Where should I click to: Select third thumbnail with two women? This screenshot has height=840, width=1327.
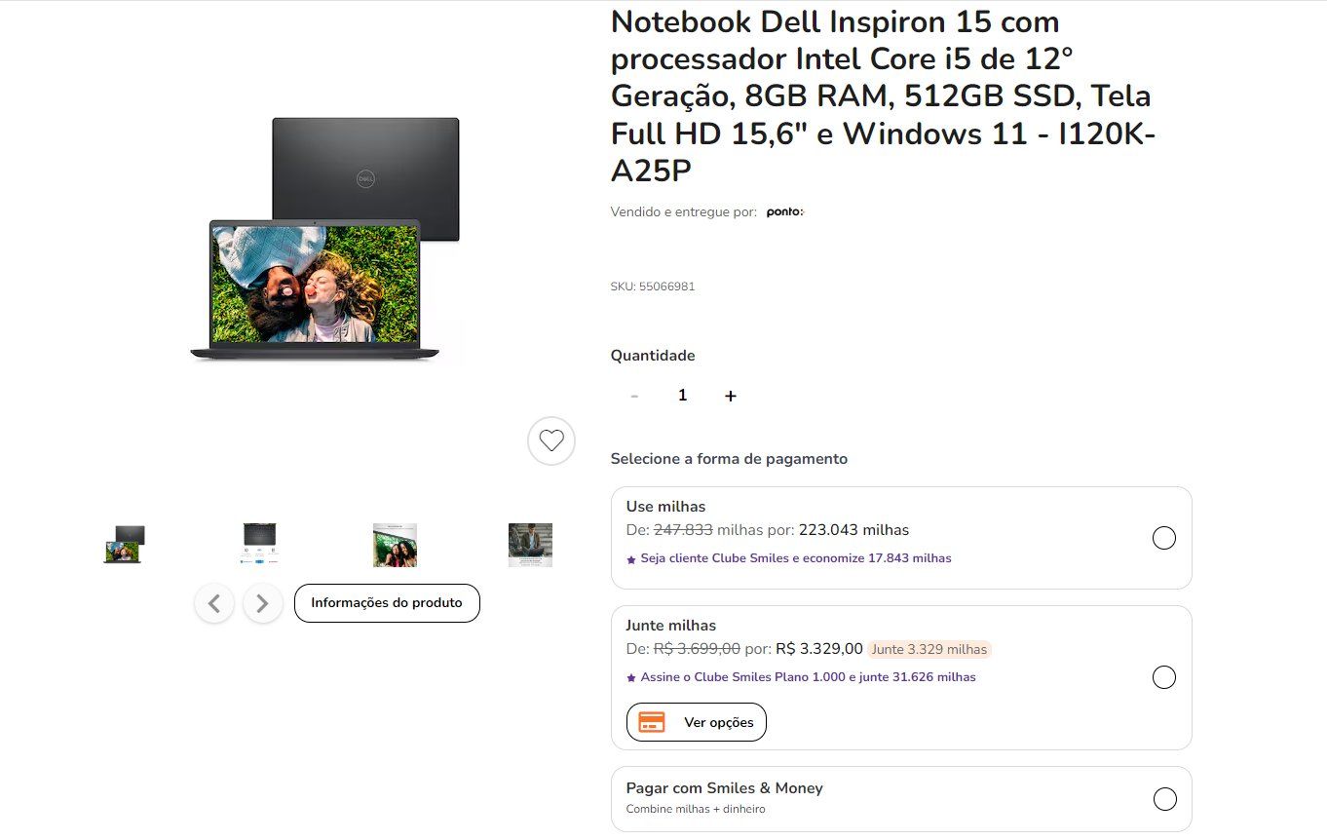pos(395,545)
